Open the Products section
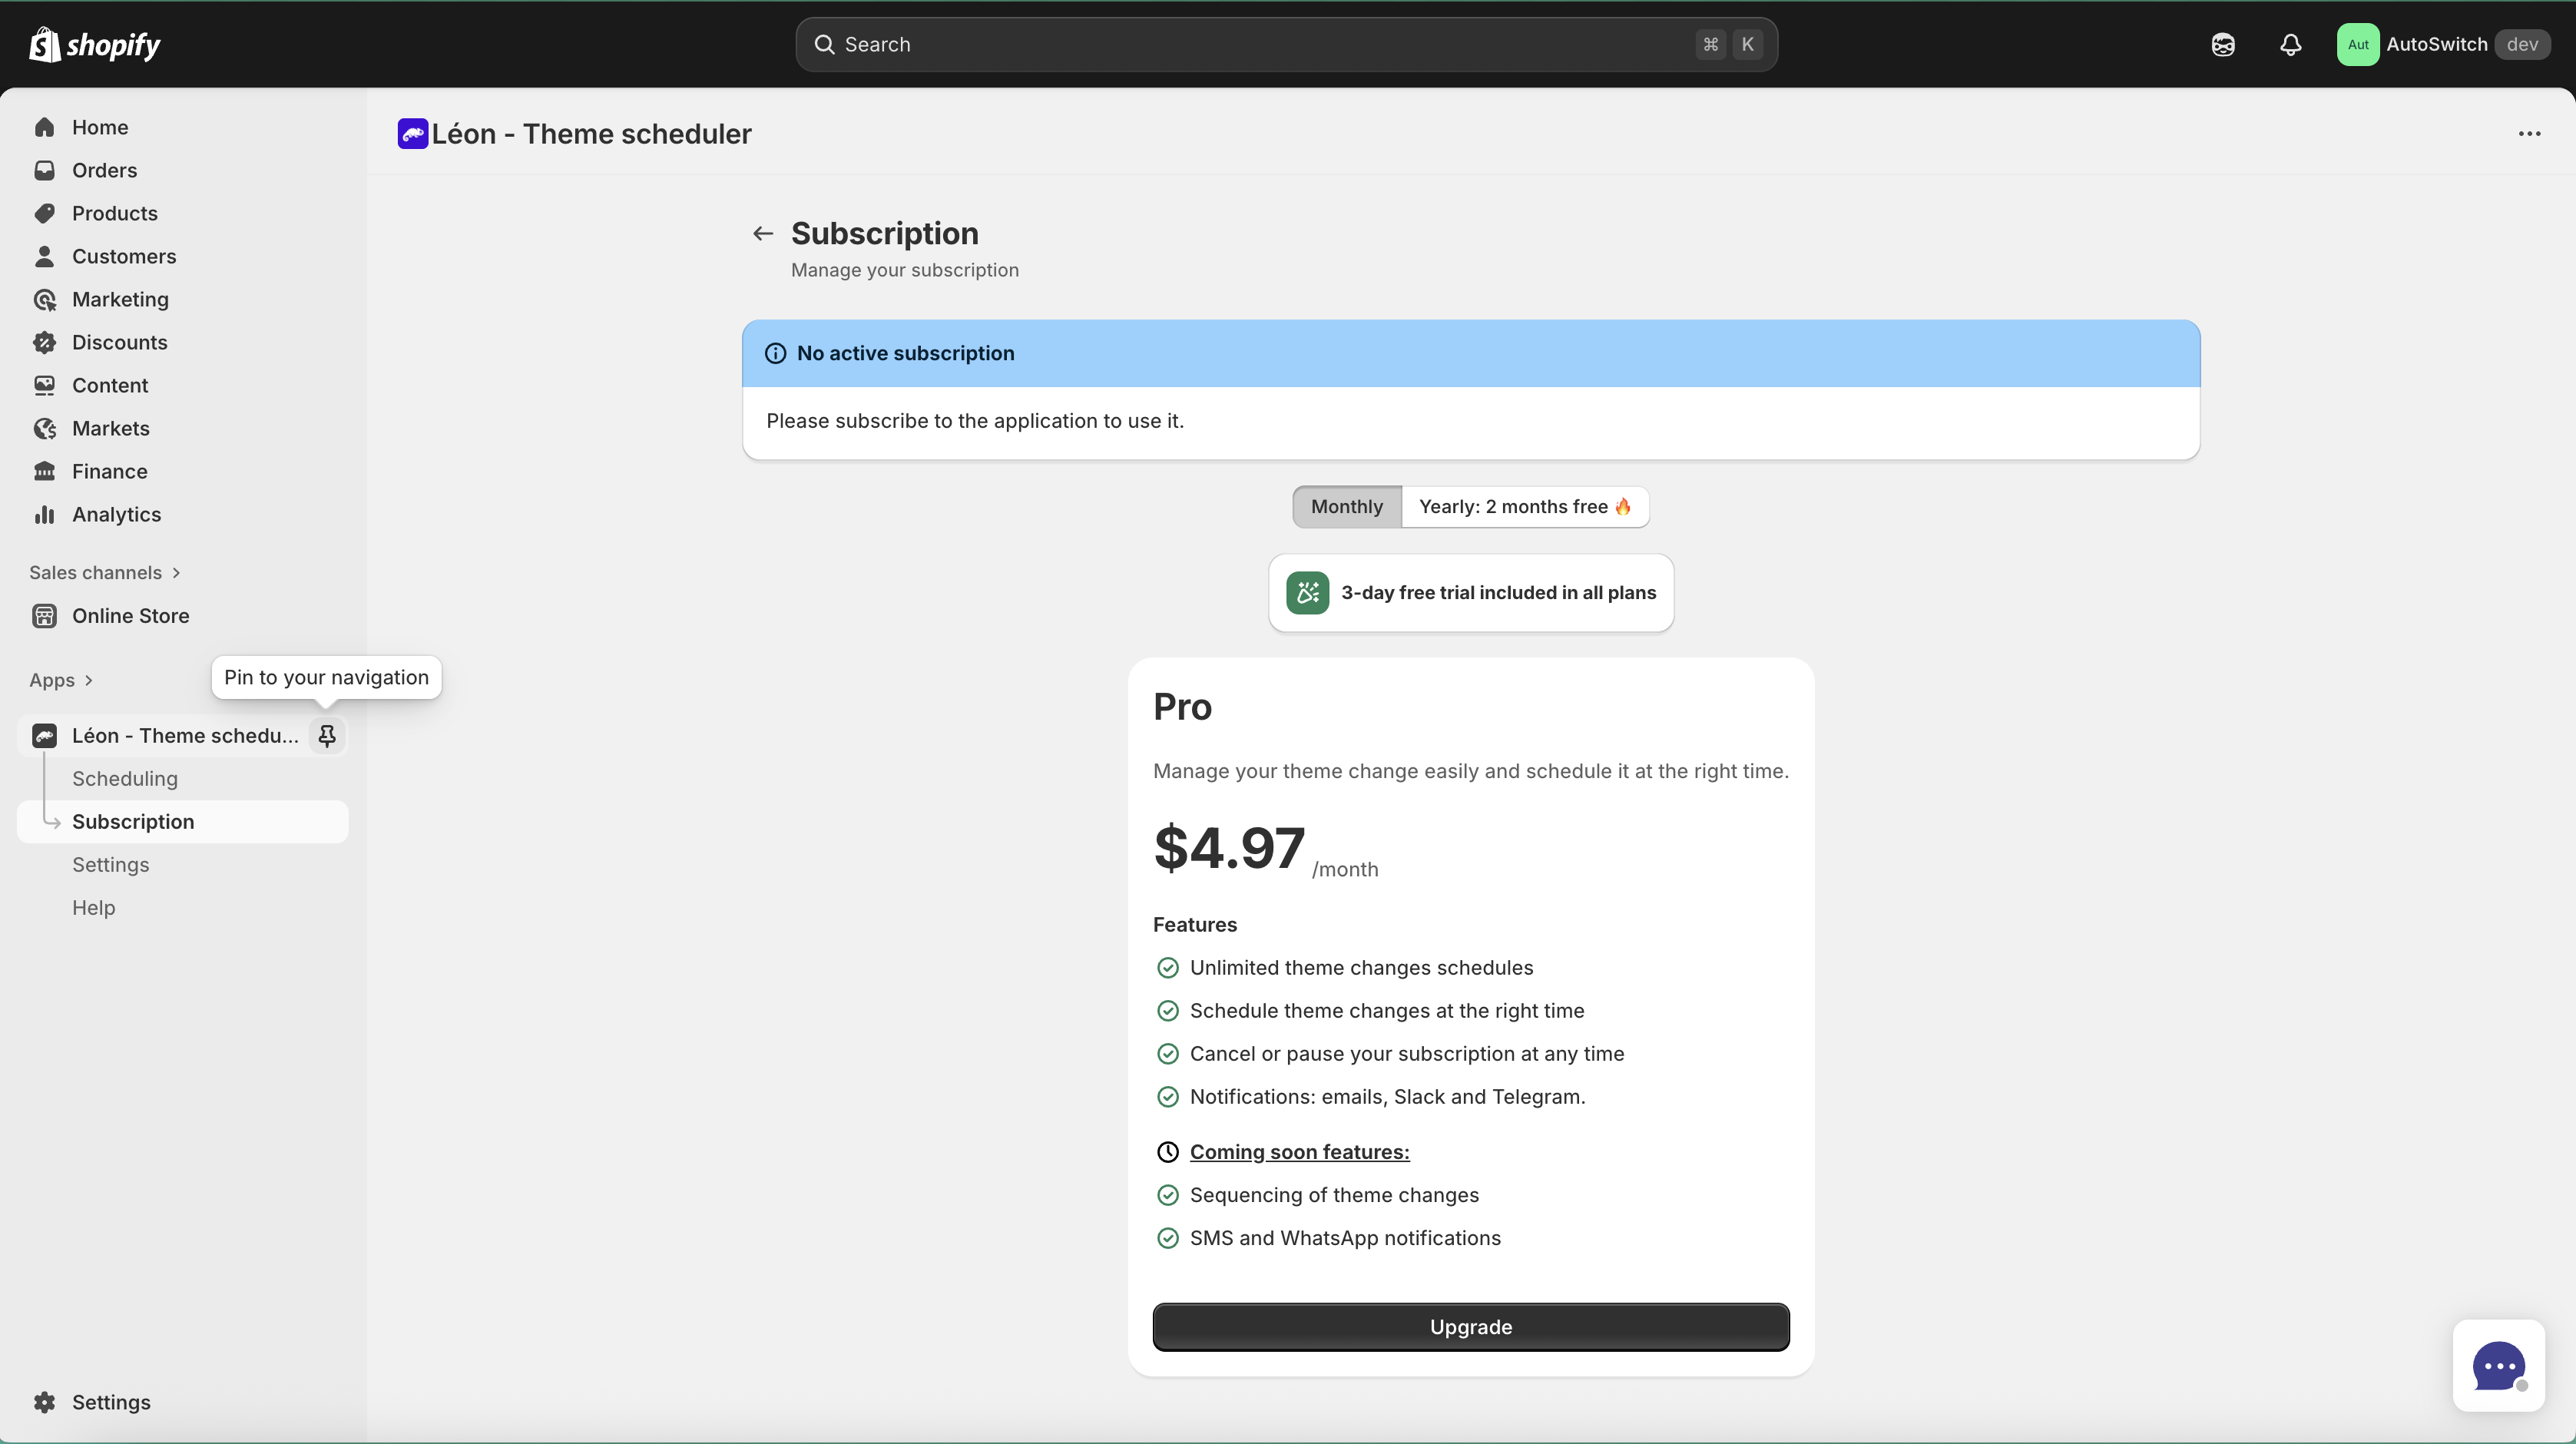Image resolution: width=2576 pixels, height=1444 pixels. (115, 213)
